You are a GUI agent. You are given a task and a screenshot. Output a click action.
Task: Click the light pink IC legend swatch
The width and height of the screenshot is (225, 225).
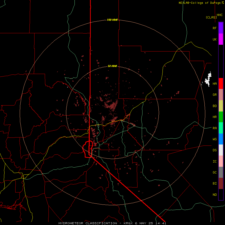pyautogui.click(x=221, y=161)
